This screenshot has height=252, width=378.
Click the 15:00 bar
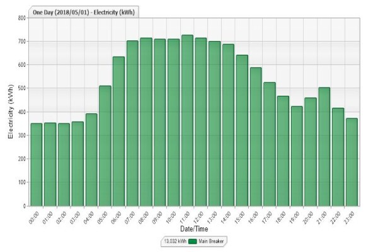[x=242, y=130]
